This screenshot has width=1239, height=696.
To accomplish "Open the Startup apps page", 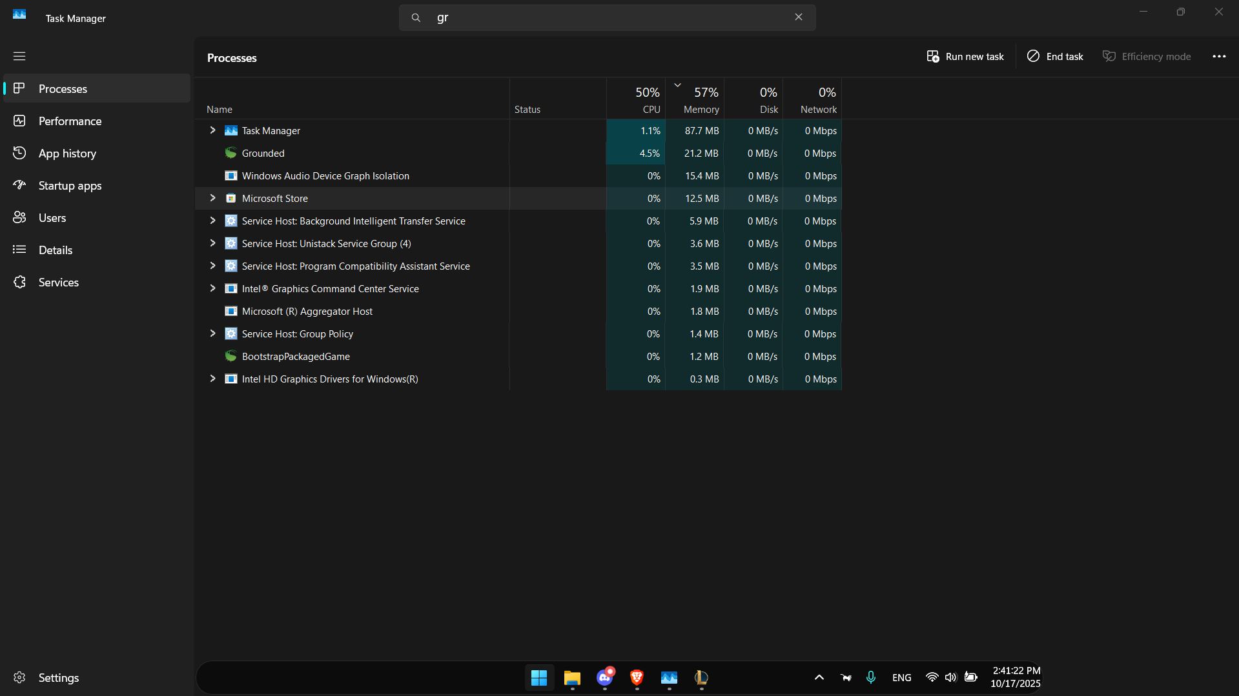I will 70,186.
